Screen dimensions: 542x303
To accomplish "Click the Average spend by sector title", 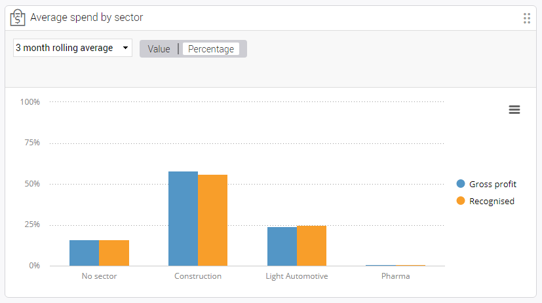I will 87,17.
